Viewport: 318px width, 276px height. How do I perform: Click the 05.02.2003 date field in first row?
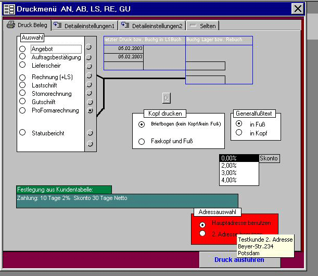coord(123,48)
